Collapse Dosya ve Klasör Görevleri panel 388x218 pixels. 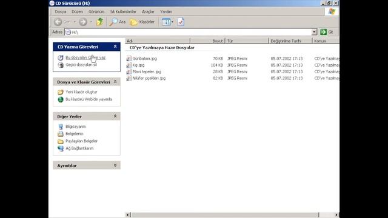[115, 82]
